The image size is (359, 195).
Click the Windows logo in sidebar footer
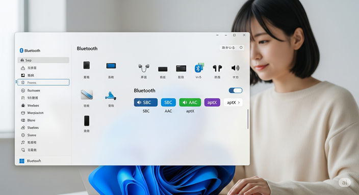pos(22,161)
